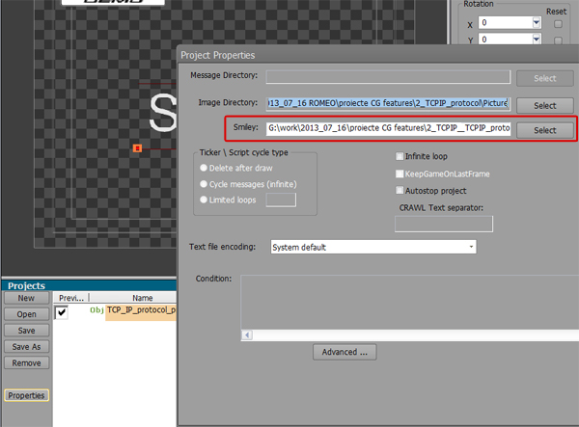Screen dimensions: 579x427
Task: Click the CRAWL Text separator input field
Action: [444, 224]
